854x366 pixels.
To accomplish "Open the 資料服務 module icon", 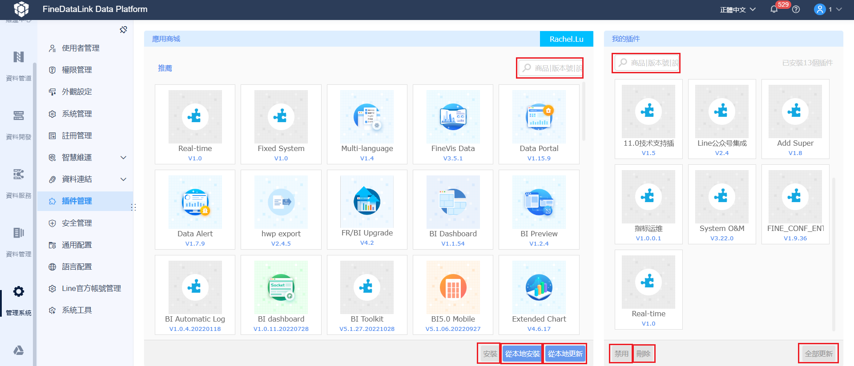I will click(x=19, y=174).
